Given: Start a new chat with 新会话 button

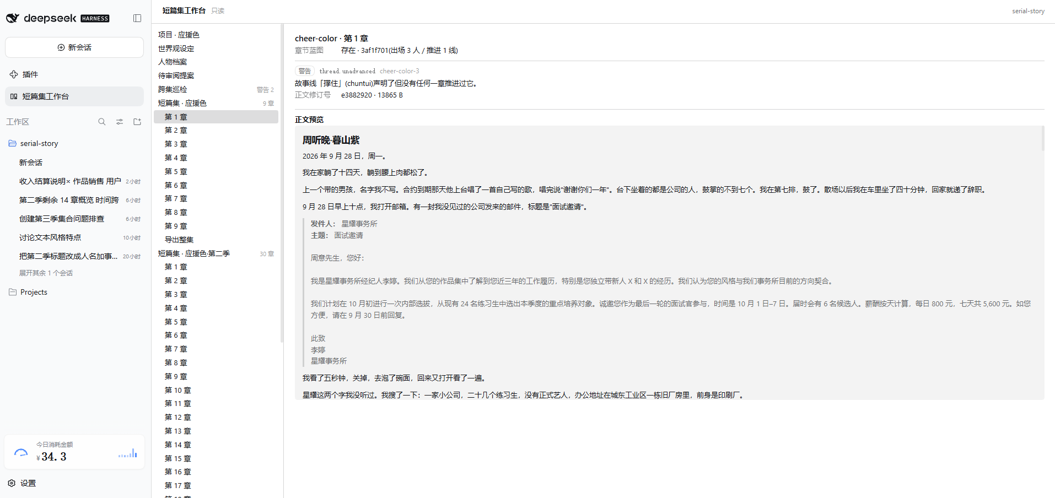Looking at the screenshot, I should click(x=74, y=47).
